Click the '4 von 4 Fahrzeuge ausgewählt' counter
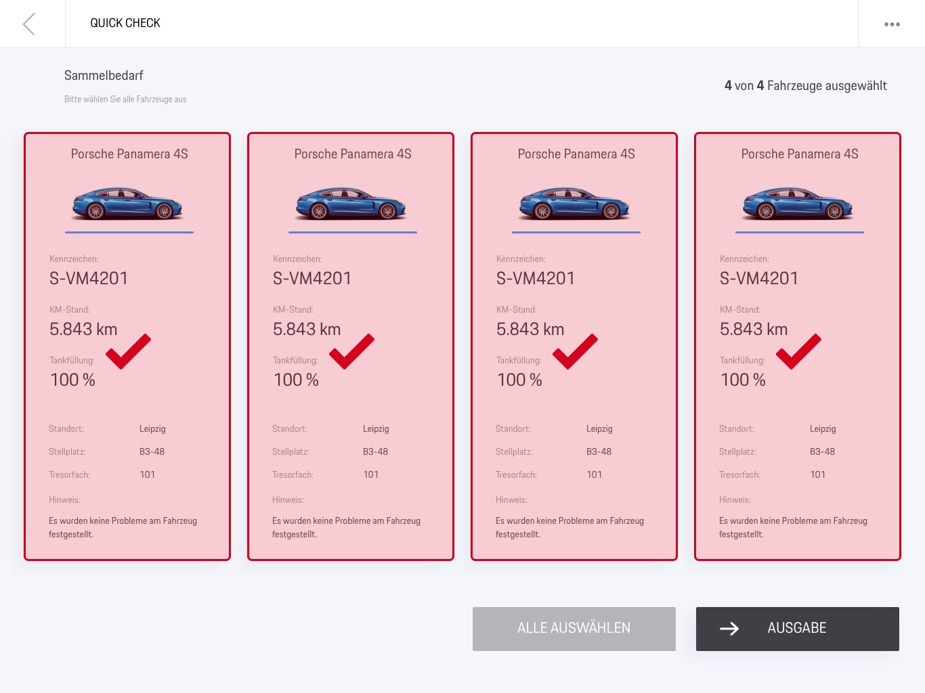The image size is (925, 693). 805,86
